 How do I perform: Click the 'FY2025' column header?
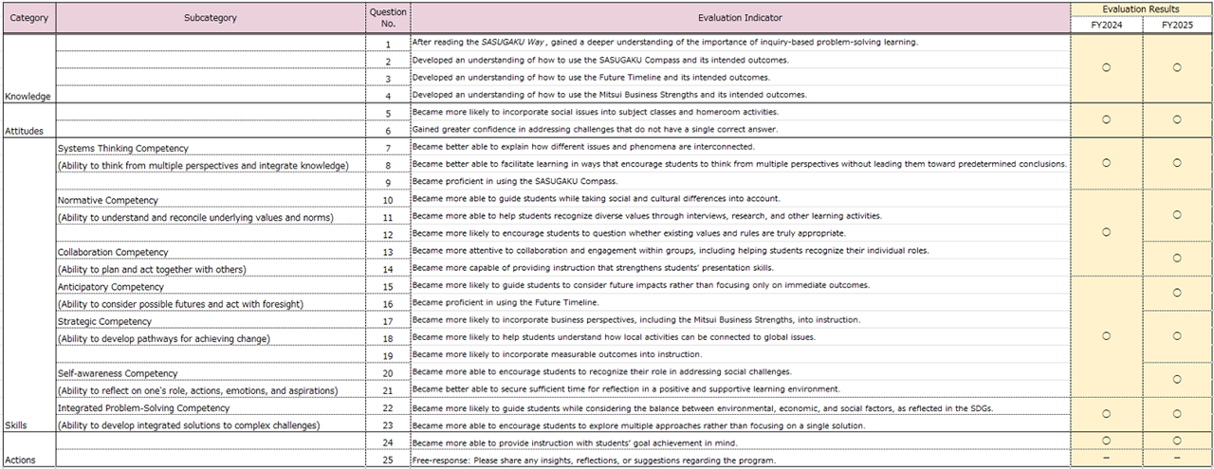click(1177, 27)
